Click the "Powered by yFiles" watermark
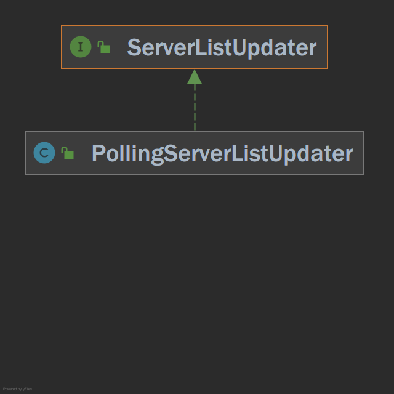Screen dimensions: 394x394 (x=17, y=389)
